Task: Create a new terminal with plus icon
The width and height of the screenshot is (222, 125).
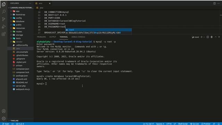Action: coord(202,37)
